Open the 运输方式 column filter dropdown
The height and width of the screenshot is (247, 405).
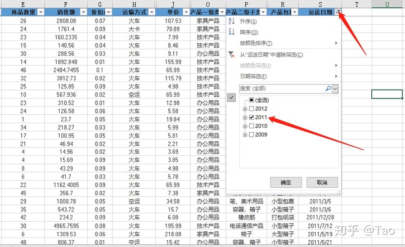152,12
